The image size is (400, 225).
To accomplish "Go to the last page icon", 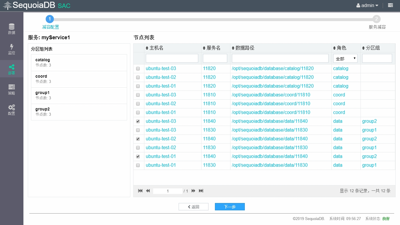I will [201, 191].
